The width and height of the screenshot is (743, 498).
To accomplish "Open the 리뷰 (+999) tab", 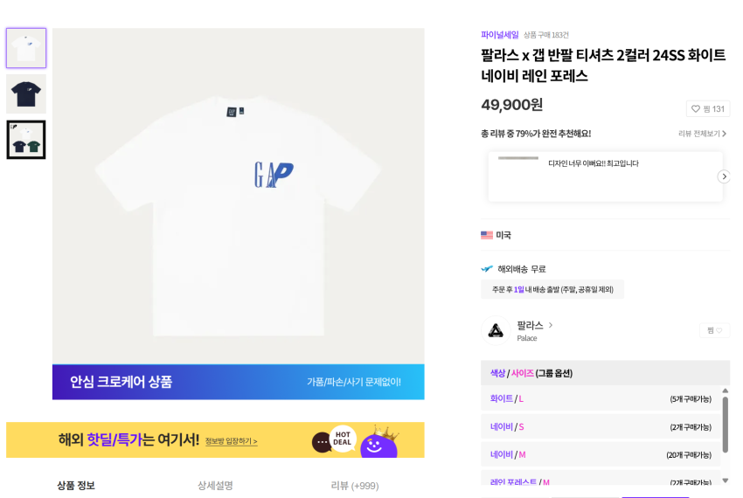I will pos(354,486).
